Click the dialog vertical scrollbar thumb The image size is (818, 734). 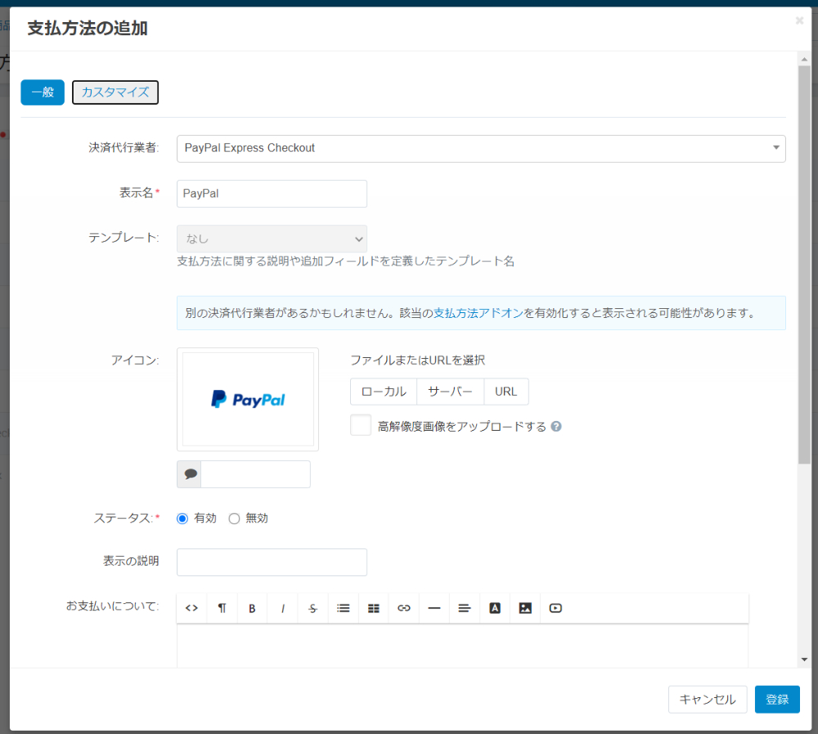(804, 264)
